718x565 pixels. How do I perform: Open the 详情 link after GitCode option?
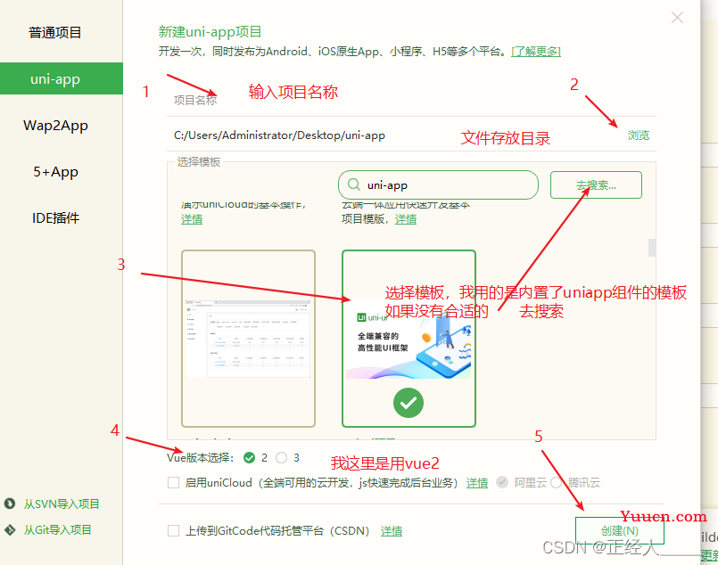pyautogui.click(x=392, y=530)
